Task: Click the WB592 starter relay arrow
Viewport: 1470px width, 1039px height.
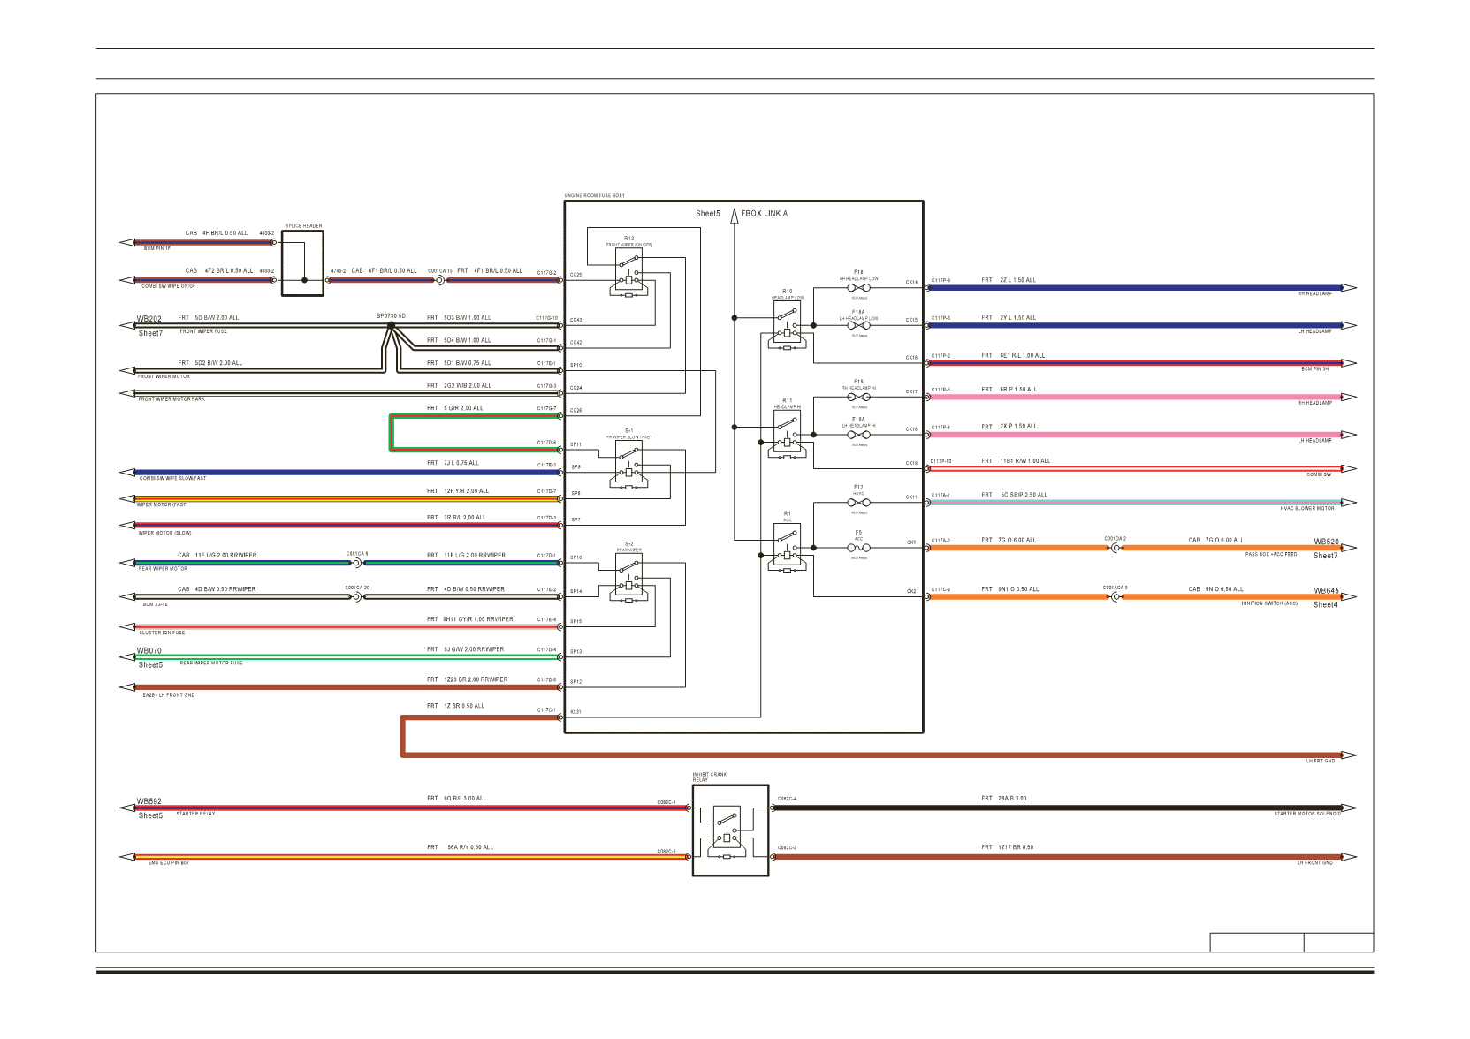Action: 127,808
